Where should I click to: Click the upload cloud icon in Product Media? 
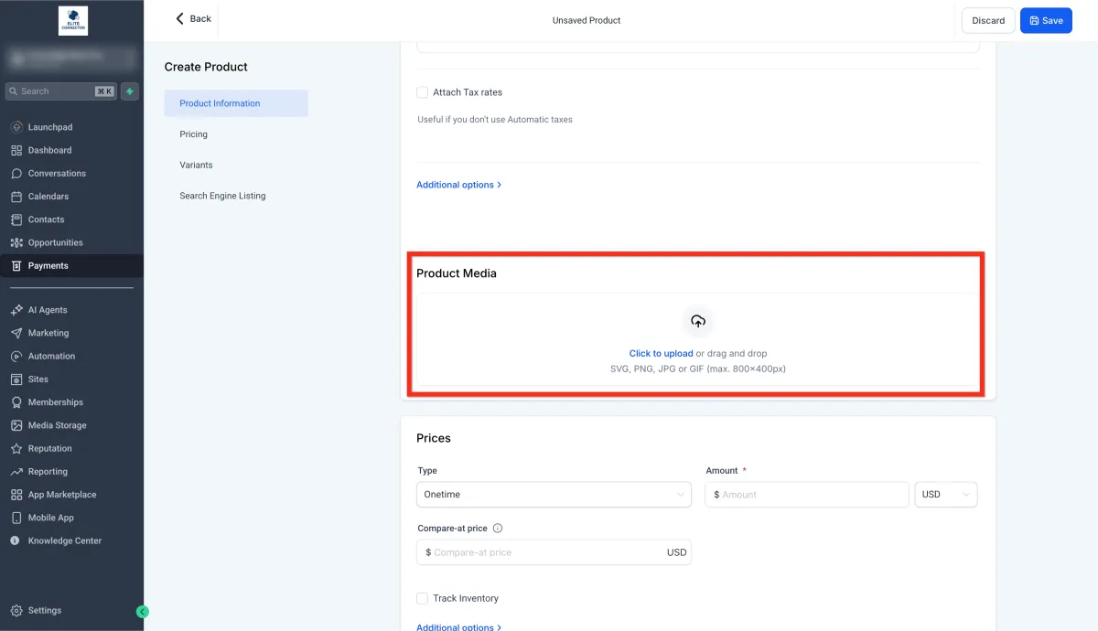[x=698, y=321]
